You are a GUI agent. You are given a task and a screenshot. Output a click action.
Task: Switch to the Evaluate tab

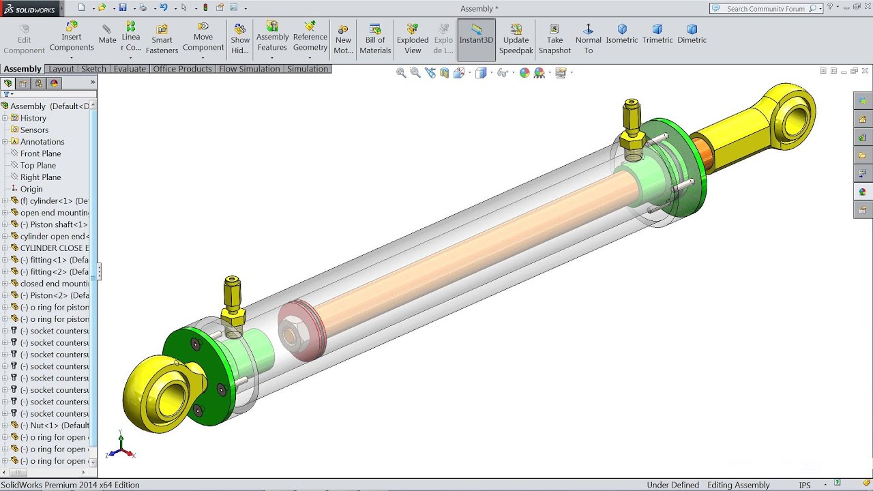(130, 69)
